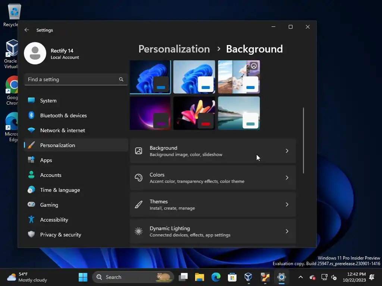This screenshot has height=286, width=382.
Task: Expand the Dynamic Lighting chevron
Action: point(287,231)
